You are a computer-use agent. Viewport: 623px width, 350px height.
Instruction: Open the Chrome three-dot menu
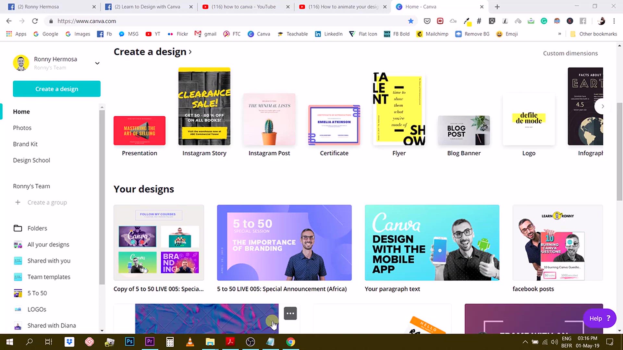point(614,21)
